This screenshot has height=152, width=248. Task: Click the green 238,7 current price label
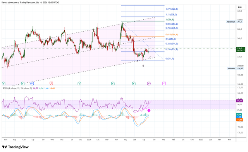pos(240,50)
